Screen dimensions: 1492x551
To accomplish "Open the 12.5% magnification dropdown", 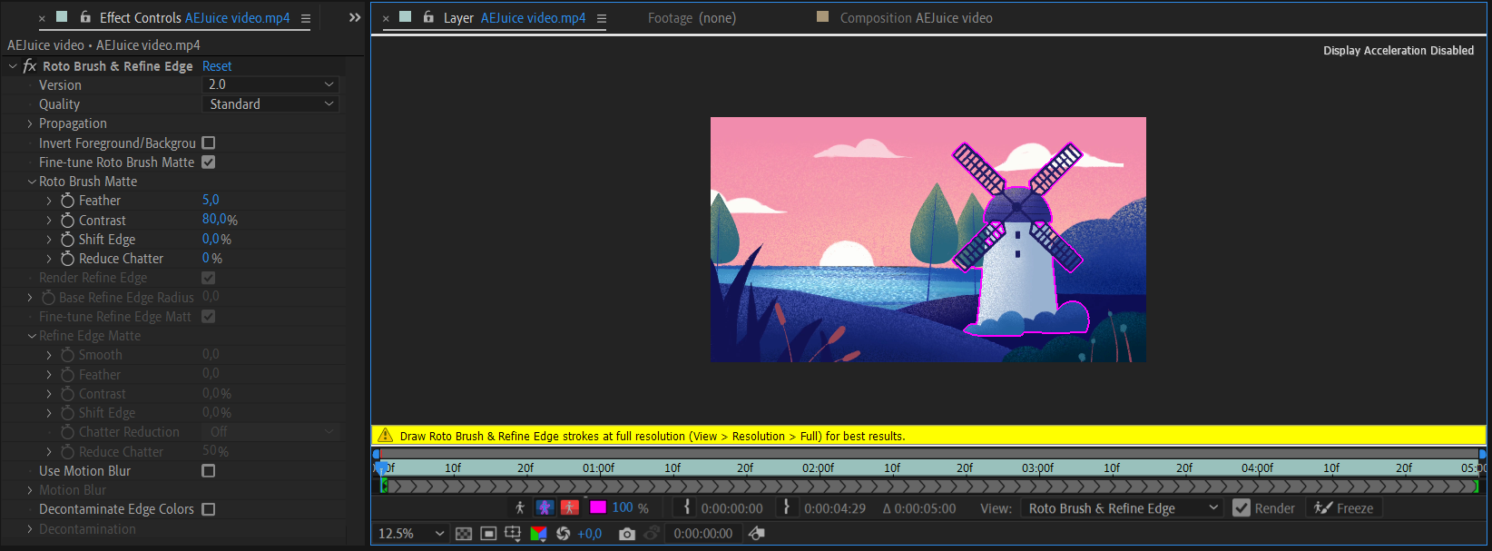I will pyautogui.click(x=411, y=534).
